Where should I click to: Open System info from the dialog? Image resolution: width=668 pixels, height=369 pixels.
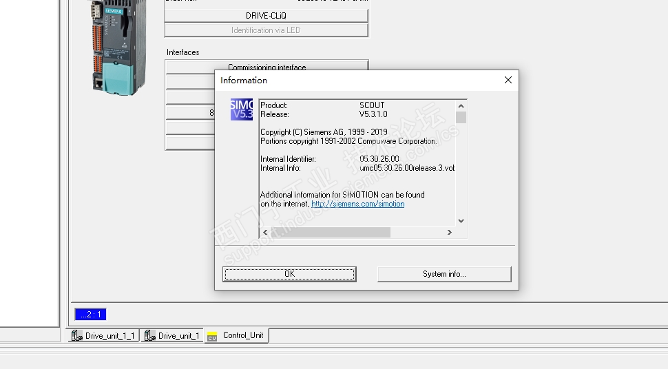point(444,274)
